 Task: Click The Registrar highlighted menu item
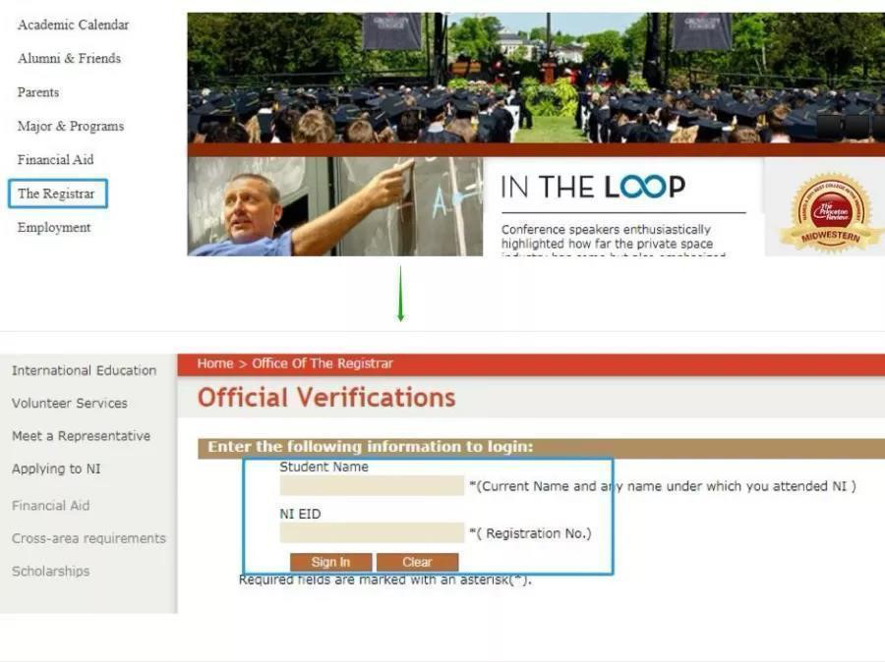[x=58, y=193]
